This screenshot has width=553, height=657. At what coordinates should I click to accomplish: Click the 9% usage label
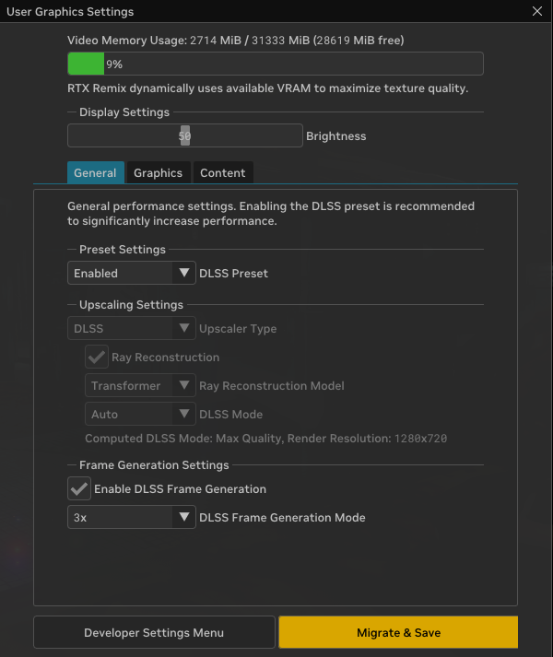pos(114,65)
